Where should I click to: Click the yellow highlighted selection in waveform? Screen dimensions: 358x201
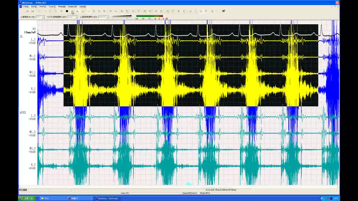pyautogui.click(x=191, y=65)
